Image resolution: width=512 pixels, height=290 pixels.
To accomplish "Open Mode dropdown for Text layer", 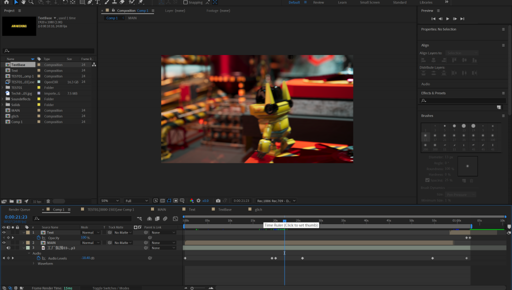I will coord(90,232).
